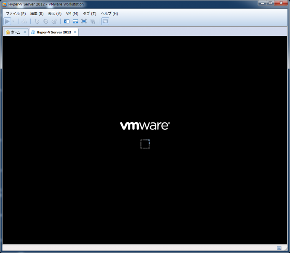Viewport: 290px width, 253px height.
Task: Open the power options dropdown arrow
Action: (x=13, y=22)
